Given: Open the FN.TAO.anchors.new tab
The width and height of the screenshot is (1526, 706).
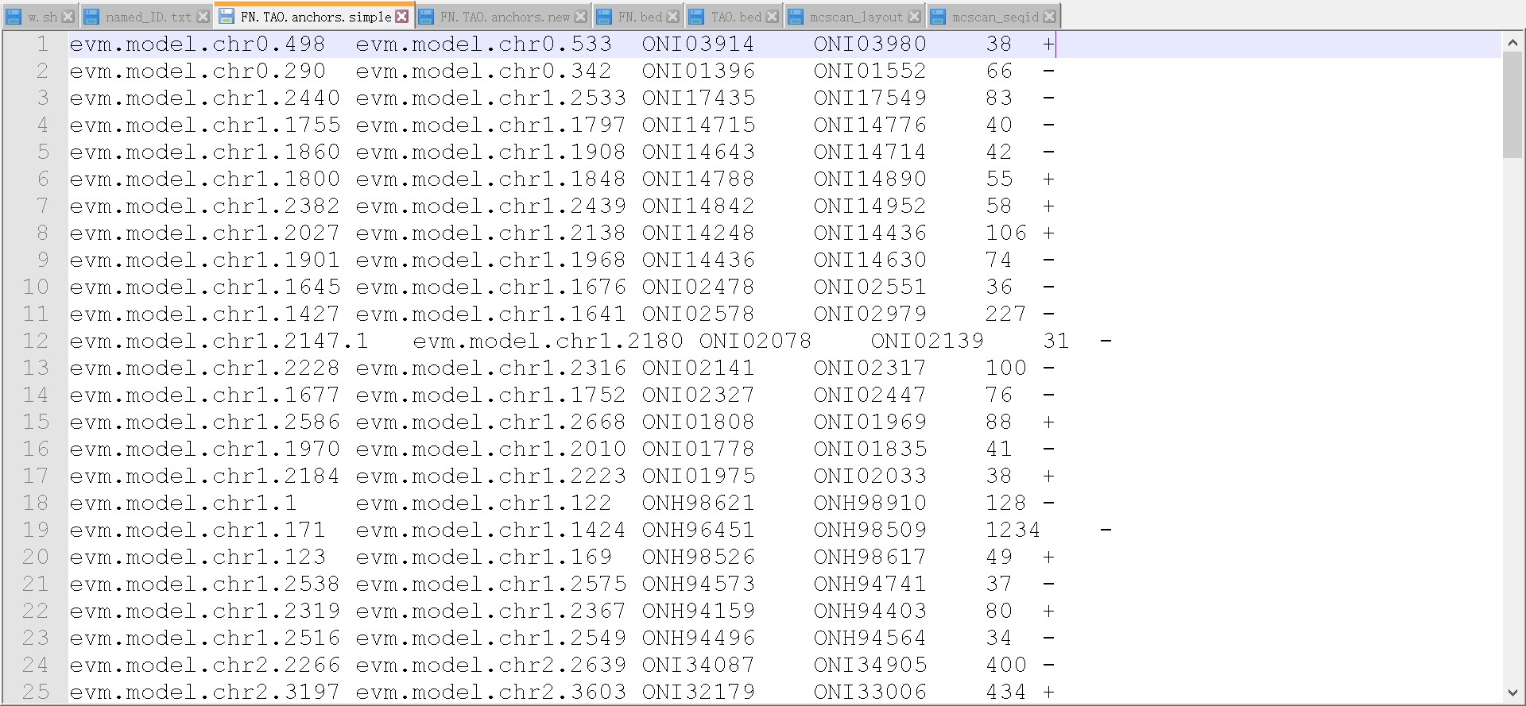Looking at the screenshot, I should (504, 17).
